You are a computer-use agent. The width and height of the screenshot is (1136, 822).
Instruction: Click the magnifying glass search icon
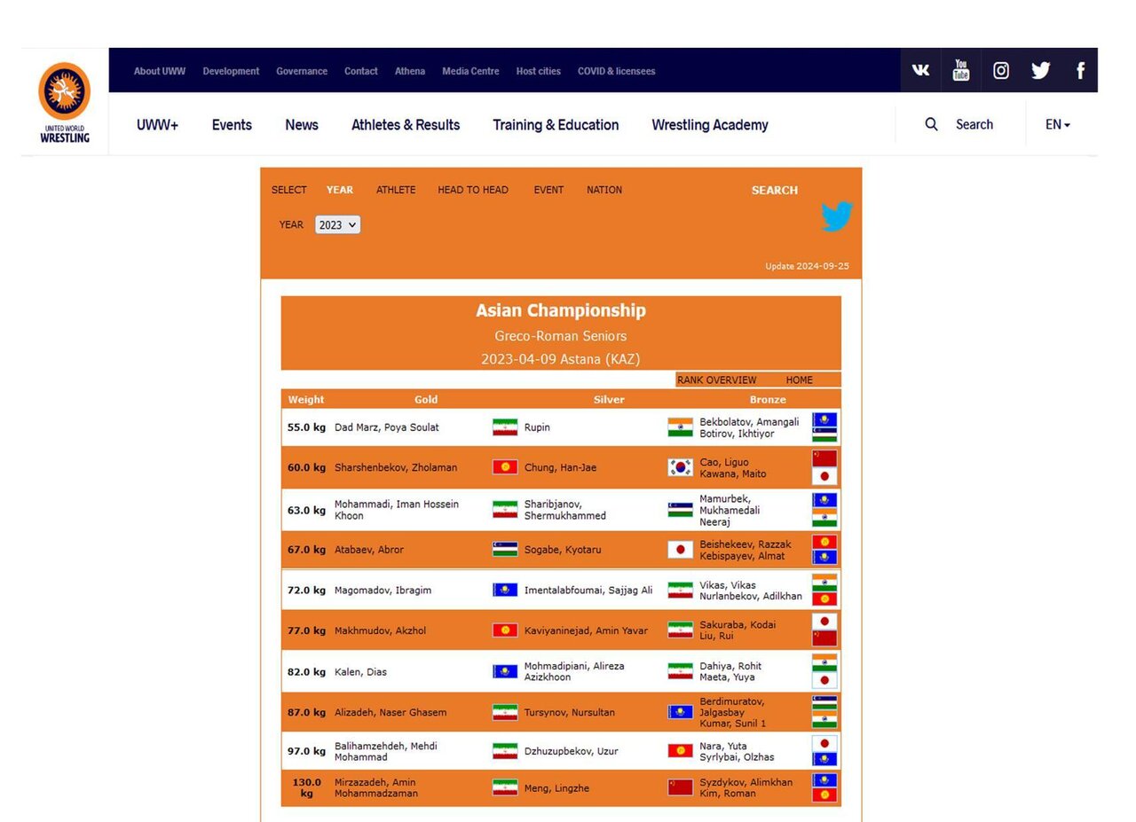click(931, 124)
